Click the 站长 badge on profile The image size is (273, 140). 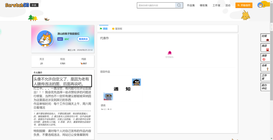(60, 39)
